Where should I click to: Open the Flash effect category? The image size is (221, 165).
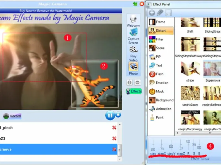tap(161, 74)
